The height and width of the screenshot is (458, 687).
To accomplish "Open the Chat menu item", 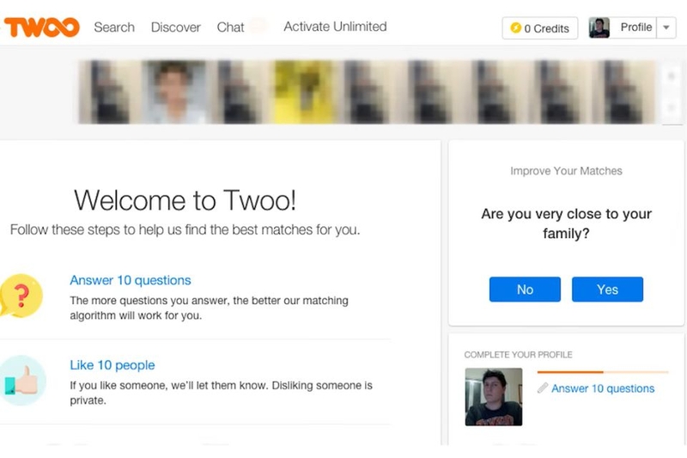I will tap(230, 27).
